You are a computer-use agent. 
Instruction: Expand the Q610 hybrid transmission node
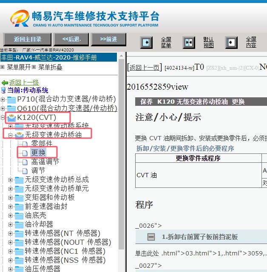tap(3, 108)
